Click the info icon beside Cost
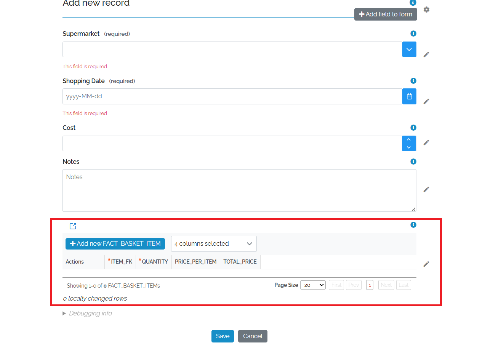Viewport: 485px width, 344px height. pos(413,128)
